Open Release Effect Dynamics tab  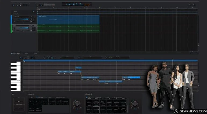coord(98,97)
